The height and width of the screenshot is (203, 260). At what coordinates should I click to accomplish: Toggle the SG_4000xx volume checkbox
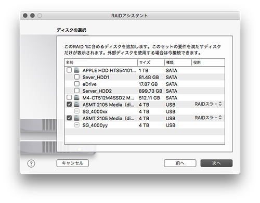(x=77, y=111)
